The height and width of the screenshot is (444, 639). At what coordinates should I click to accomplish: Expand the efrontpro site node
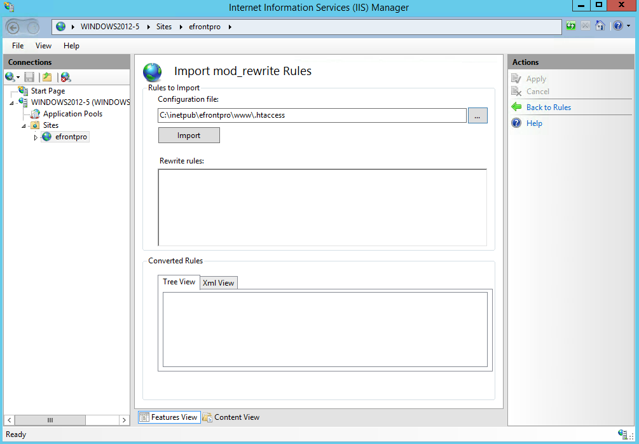pyautogui.click(x=36, y=137)
